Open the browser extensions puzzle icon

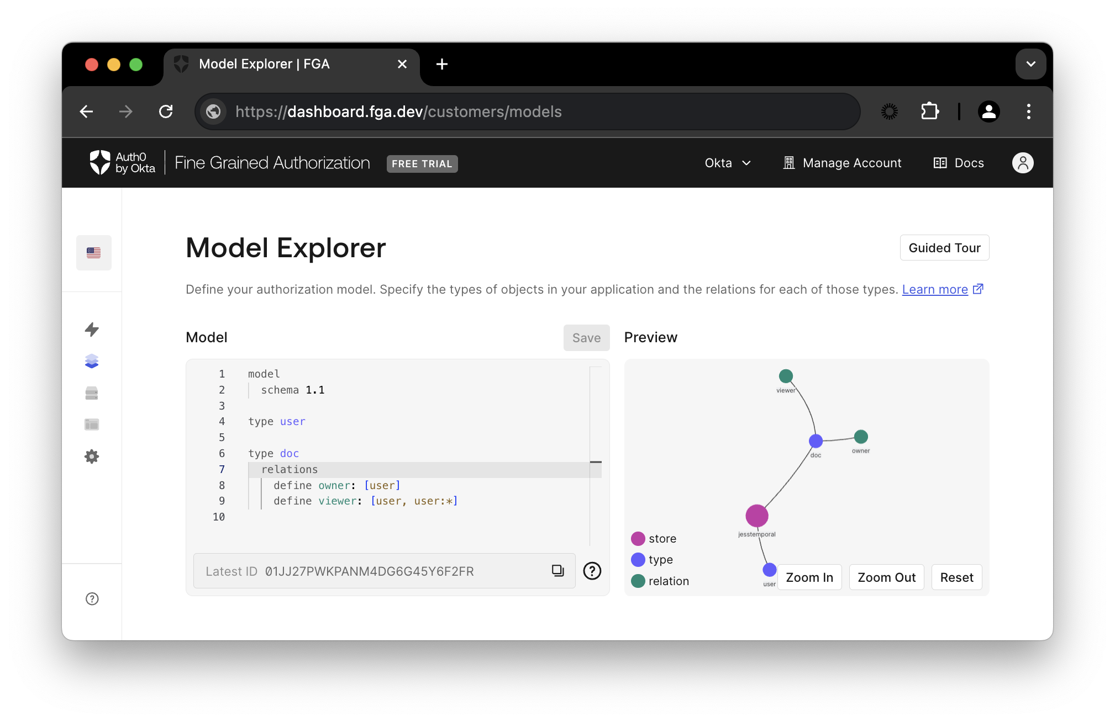pos(930,112)
